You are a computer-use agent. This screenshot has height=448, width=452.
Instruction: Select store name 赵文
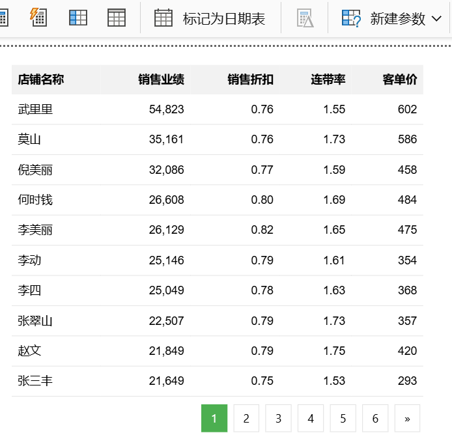29,351
